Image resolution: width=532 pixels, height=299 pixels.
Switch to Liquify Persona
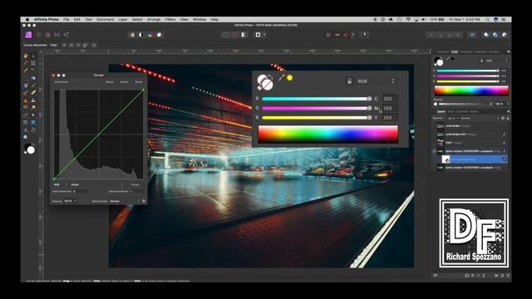coord(39,35)
